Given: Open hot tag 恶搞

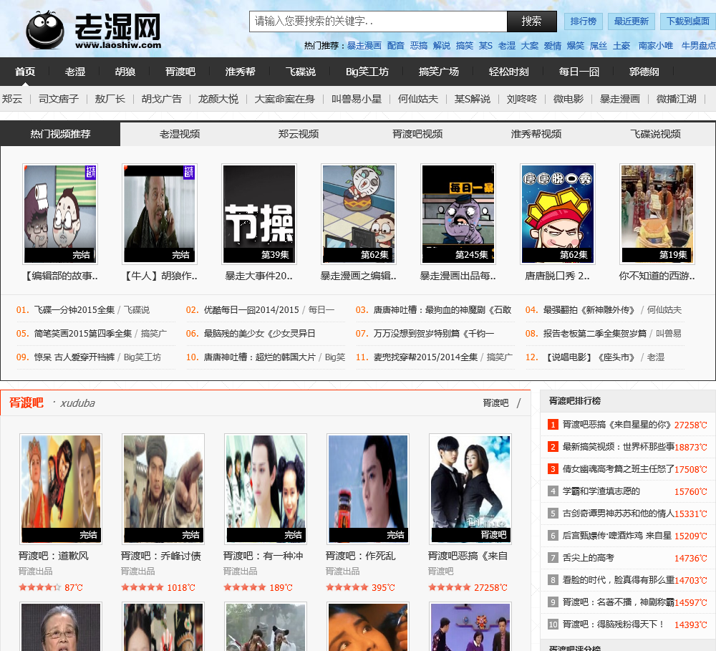Looking at the screenshot, I should (418, 46).
